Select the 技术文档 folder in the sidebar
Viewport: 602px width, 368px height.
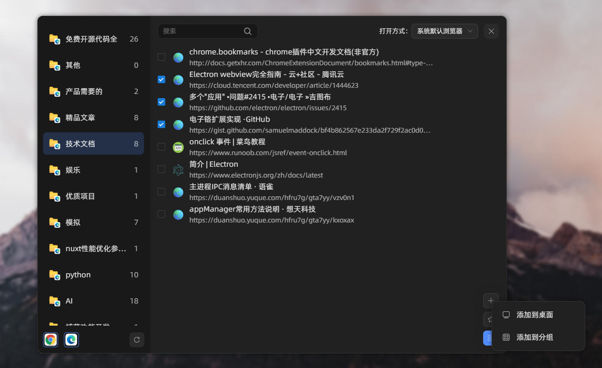tap(93, 143)
